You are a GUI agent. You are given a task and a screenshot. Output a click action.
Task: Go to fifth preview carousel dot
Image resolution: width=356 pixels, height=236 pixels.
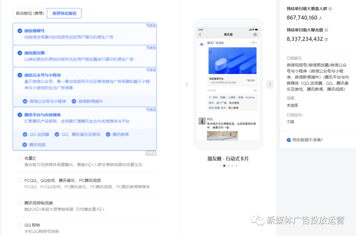236,166
